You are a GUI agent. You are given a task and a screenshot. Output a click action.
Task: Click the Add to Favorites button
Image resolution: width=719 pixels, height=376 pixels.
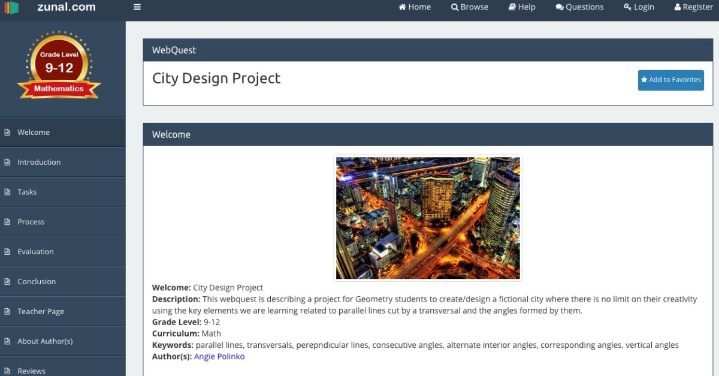click(x=670, y=80)
